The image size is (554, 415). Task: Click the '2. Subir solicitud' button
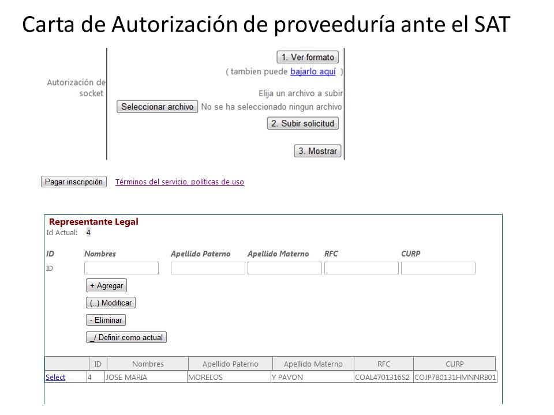coord(303,123)
